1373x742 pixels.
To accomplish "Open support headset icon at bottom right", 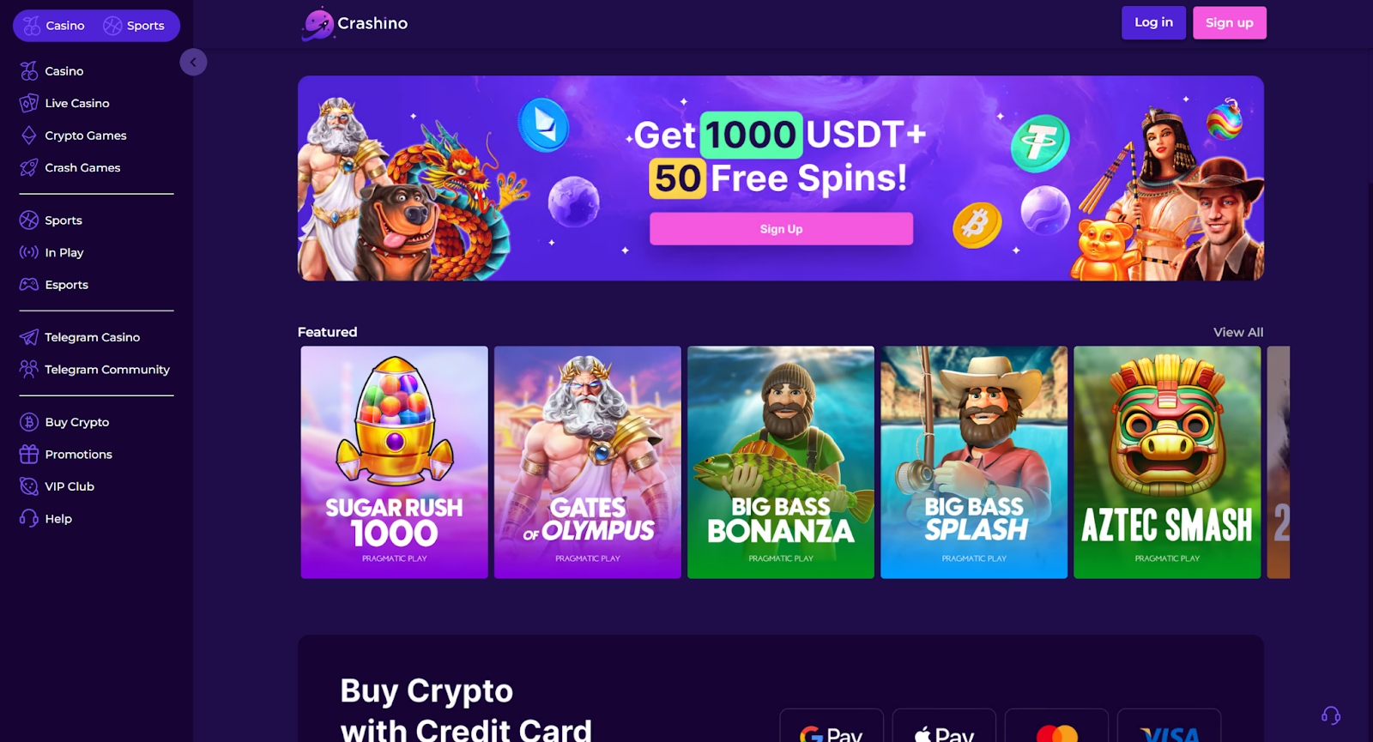I will [1331, 715].
